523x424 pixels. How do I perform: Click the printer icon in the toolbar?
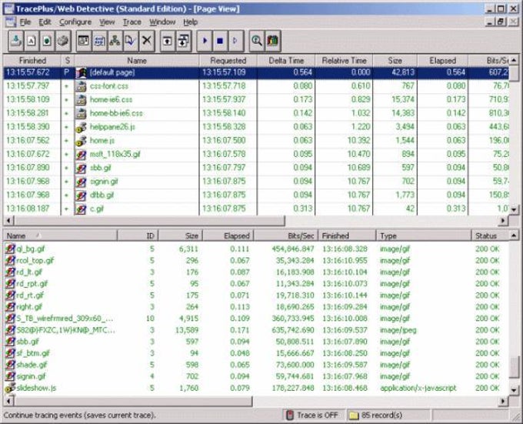(x=63, y=41)
